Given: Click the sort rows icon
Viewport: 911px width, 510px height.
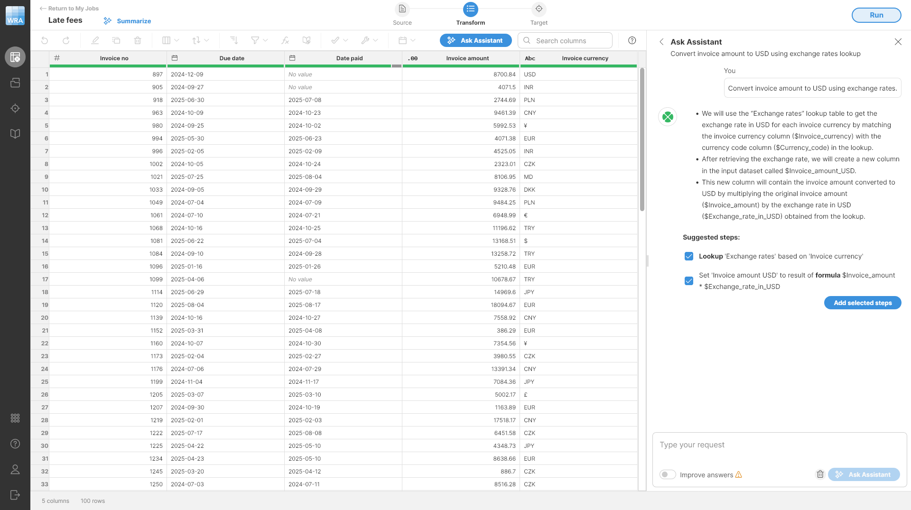Looking at the screenshot, I should (233, 41).
